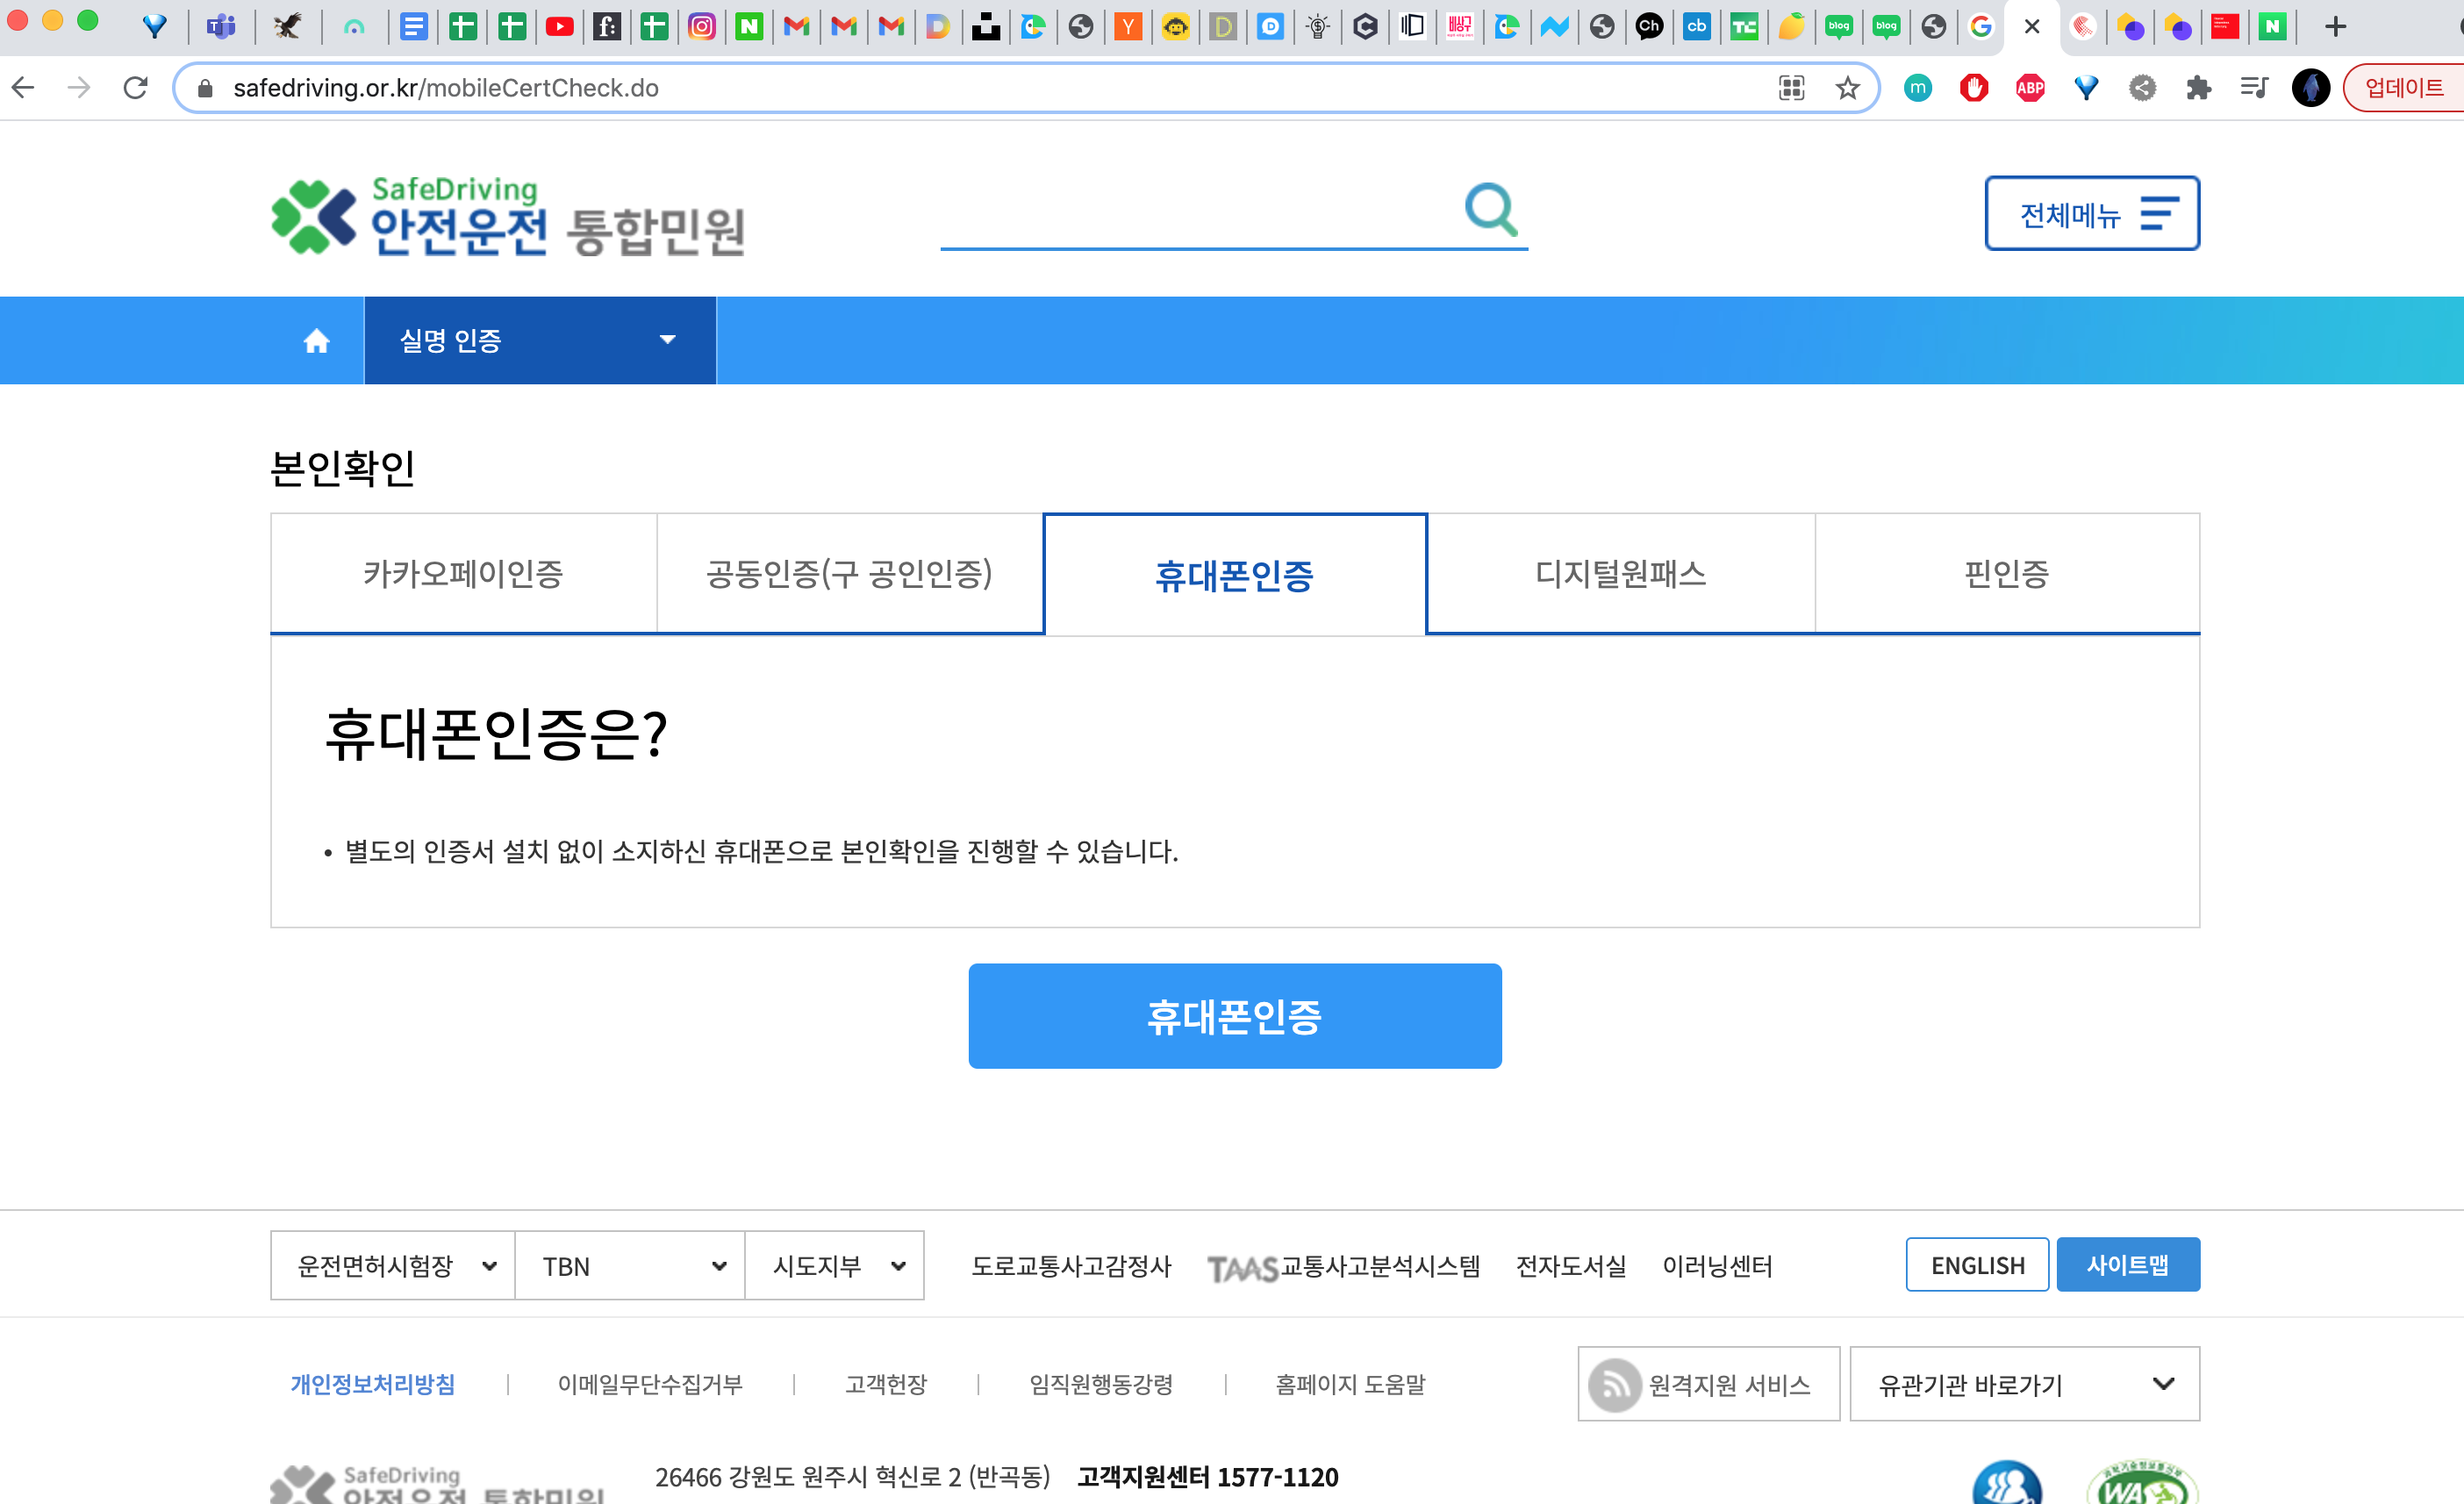The width and height of the screenshot is (2464, 1504).
Task: Choose the 공동인증(구 공인인증) tab
Action: pos(849,574)
